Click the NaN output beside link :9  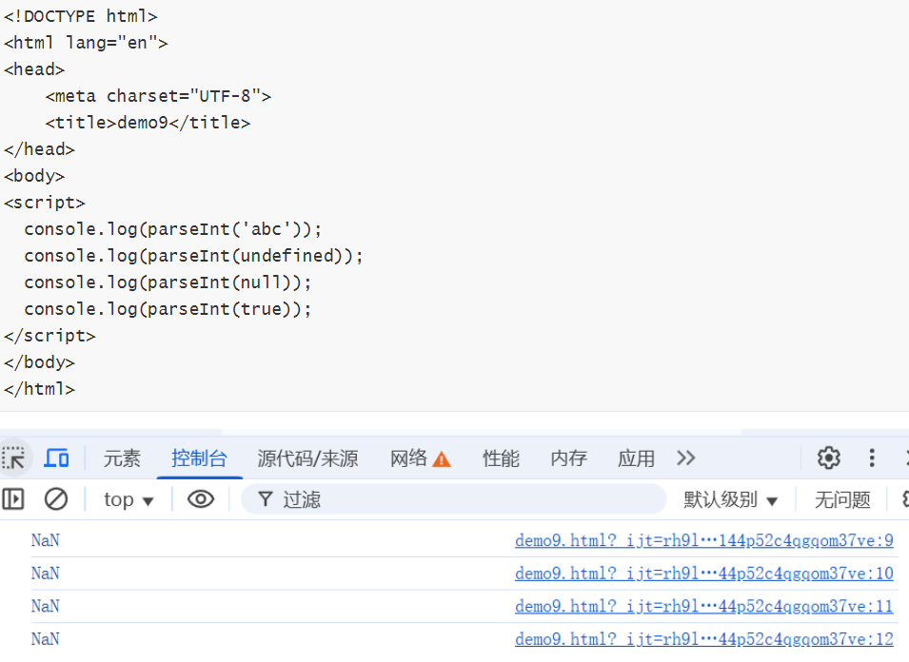(46, 540)
